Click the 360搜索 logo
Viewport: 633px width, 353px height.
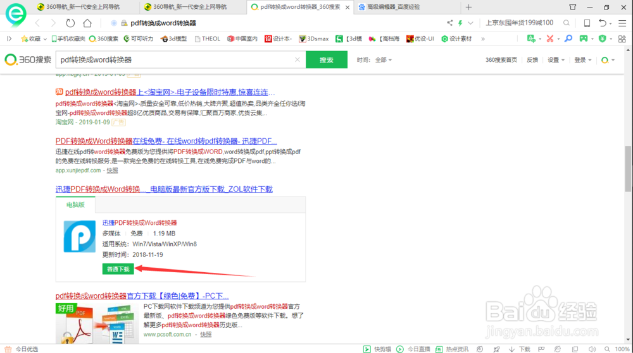pos(28,59)
